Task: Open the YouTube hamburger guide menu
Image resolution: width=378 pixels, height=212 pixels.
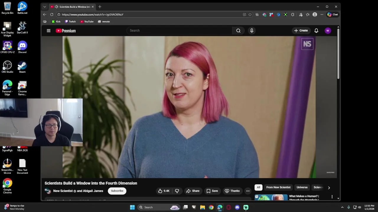Action: tap(49, 31)
